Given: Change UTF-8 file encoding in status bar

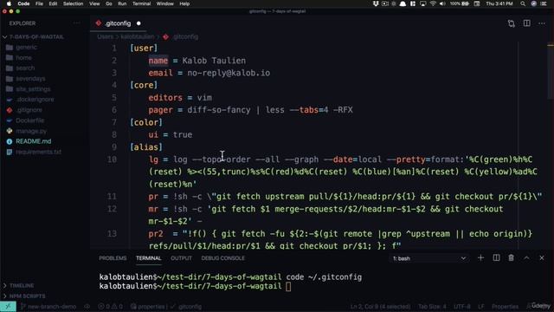Looking at the screenshot, I should point(461,306).
